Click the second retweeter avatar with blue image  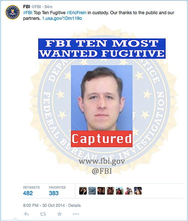(92, 191)
